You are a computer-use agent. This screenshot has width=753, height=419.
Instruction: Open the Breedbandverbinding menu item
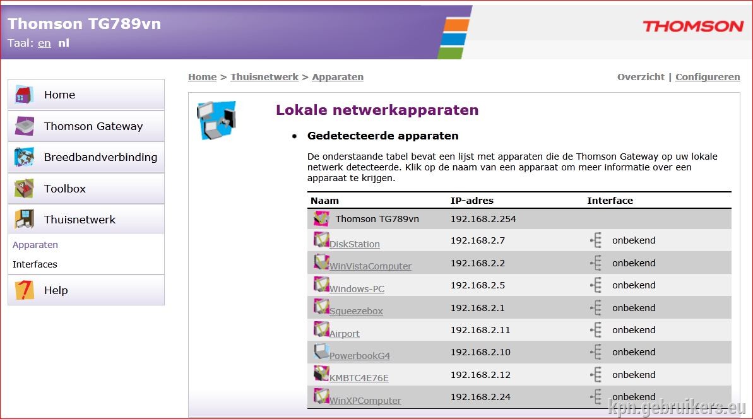[x=86, y=157]
